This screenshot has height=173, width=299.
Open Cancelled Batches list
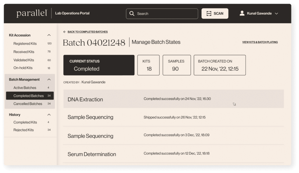(x=28, y=104)
